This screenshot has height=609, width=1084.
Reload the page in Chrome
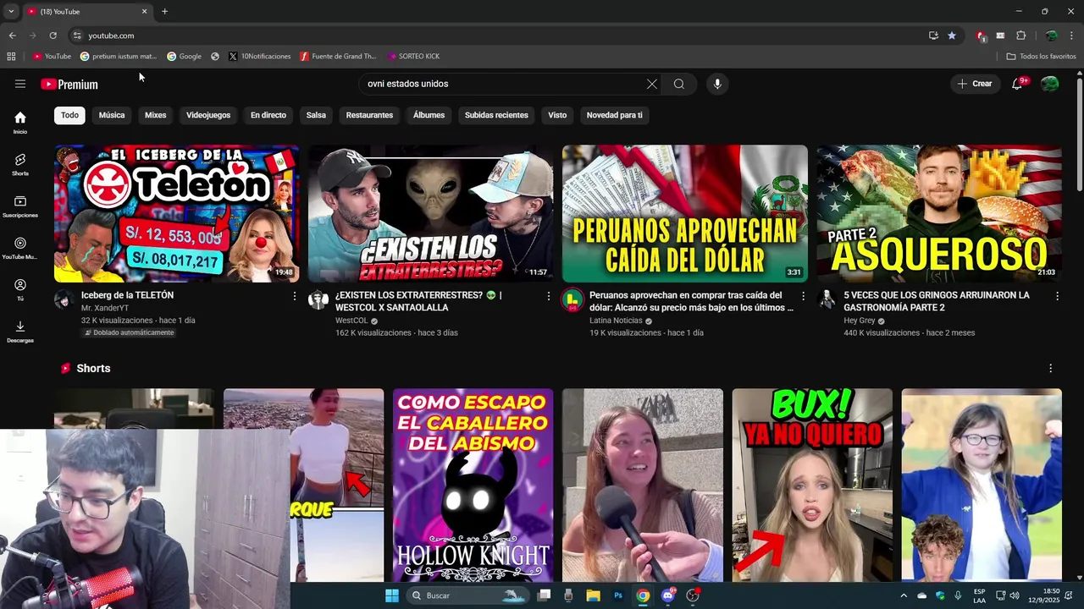click(x=53, y=36)
